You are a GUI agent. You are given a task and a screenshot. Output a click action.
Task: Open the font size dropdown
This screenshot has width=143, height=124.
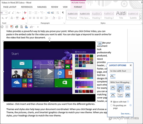(x=6, y=13)
